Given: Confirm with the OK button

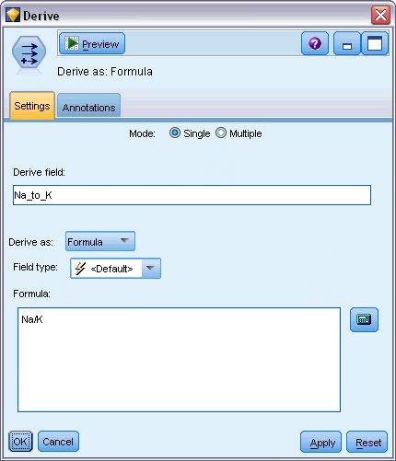Looking at the screenshot, I should coord(20,442).
